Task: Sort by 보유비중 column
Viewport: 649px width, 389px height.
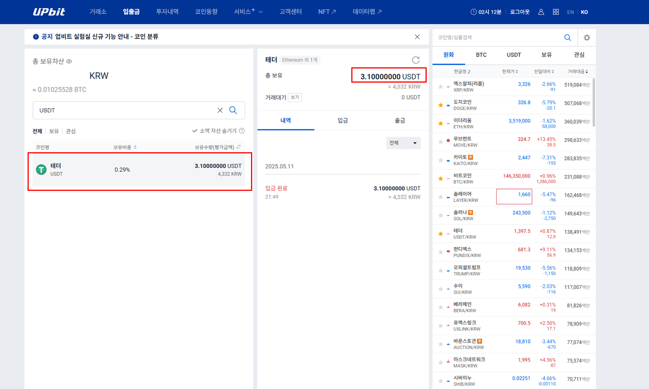Action: 125,147
